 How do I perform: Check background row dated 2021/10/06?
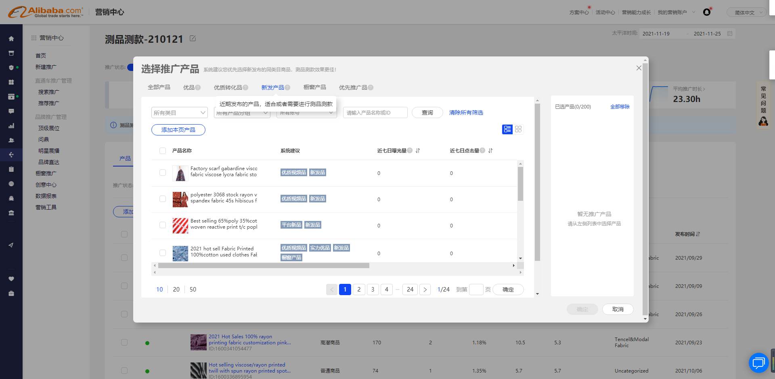click(x=124, y=371)
